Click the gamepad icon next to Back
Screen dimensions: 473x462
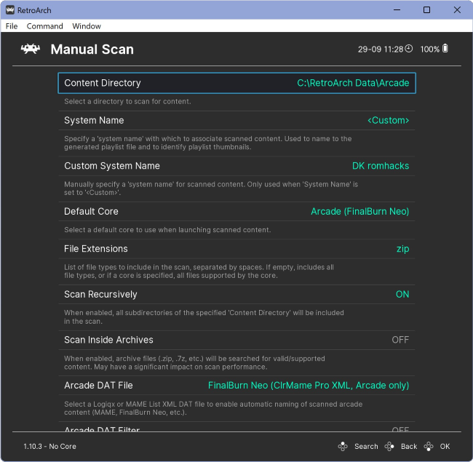tap(389, 446)
